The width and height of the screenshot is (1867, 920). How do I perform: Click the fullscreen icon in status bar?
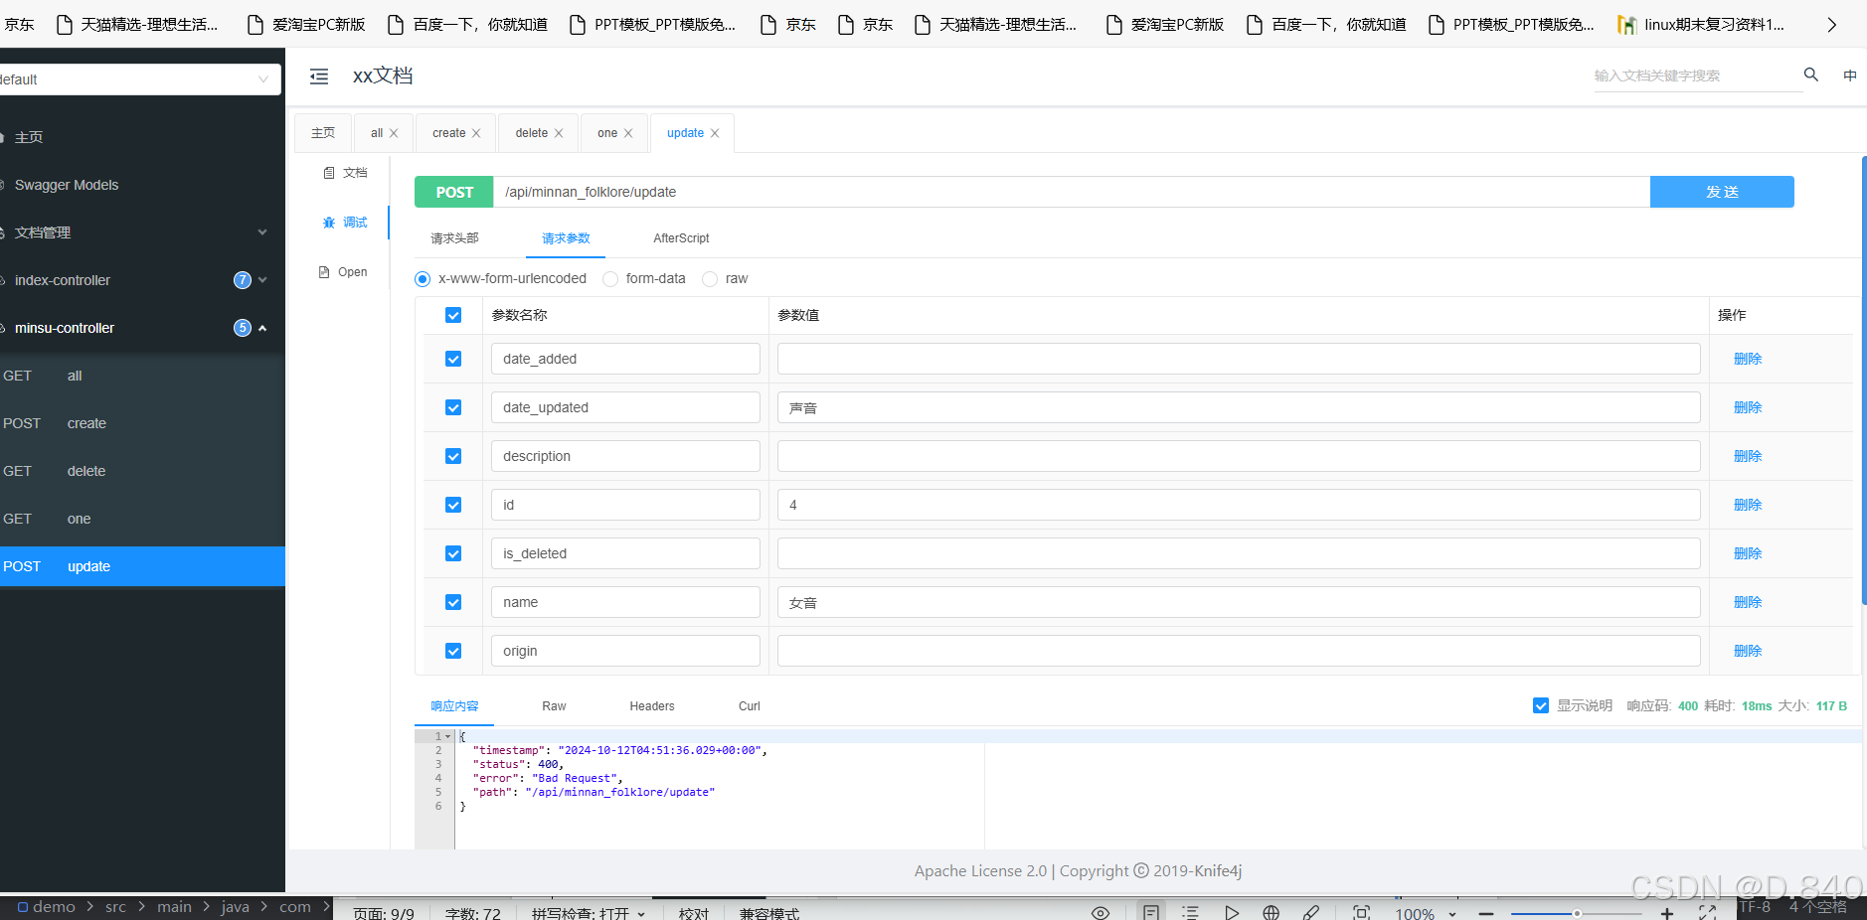[1708, 911]
